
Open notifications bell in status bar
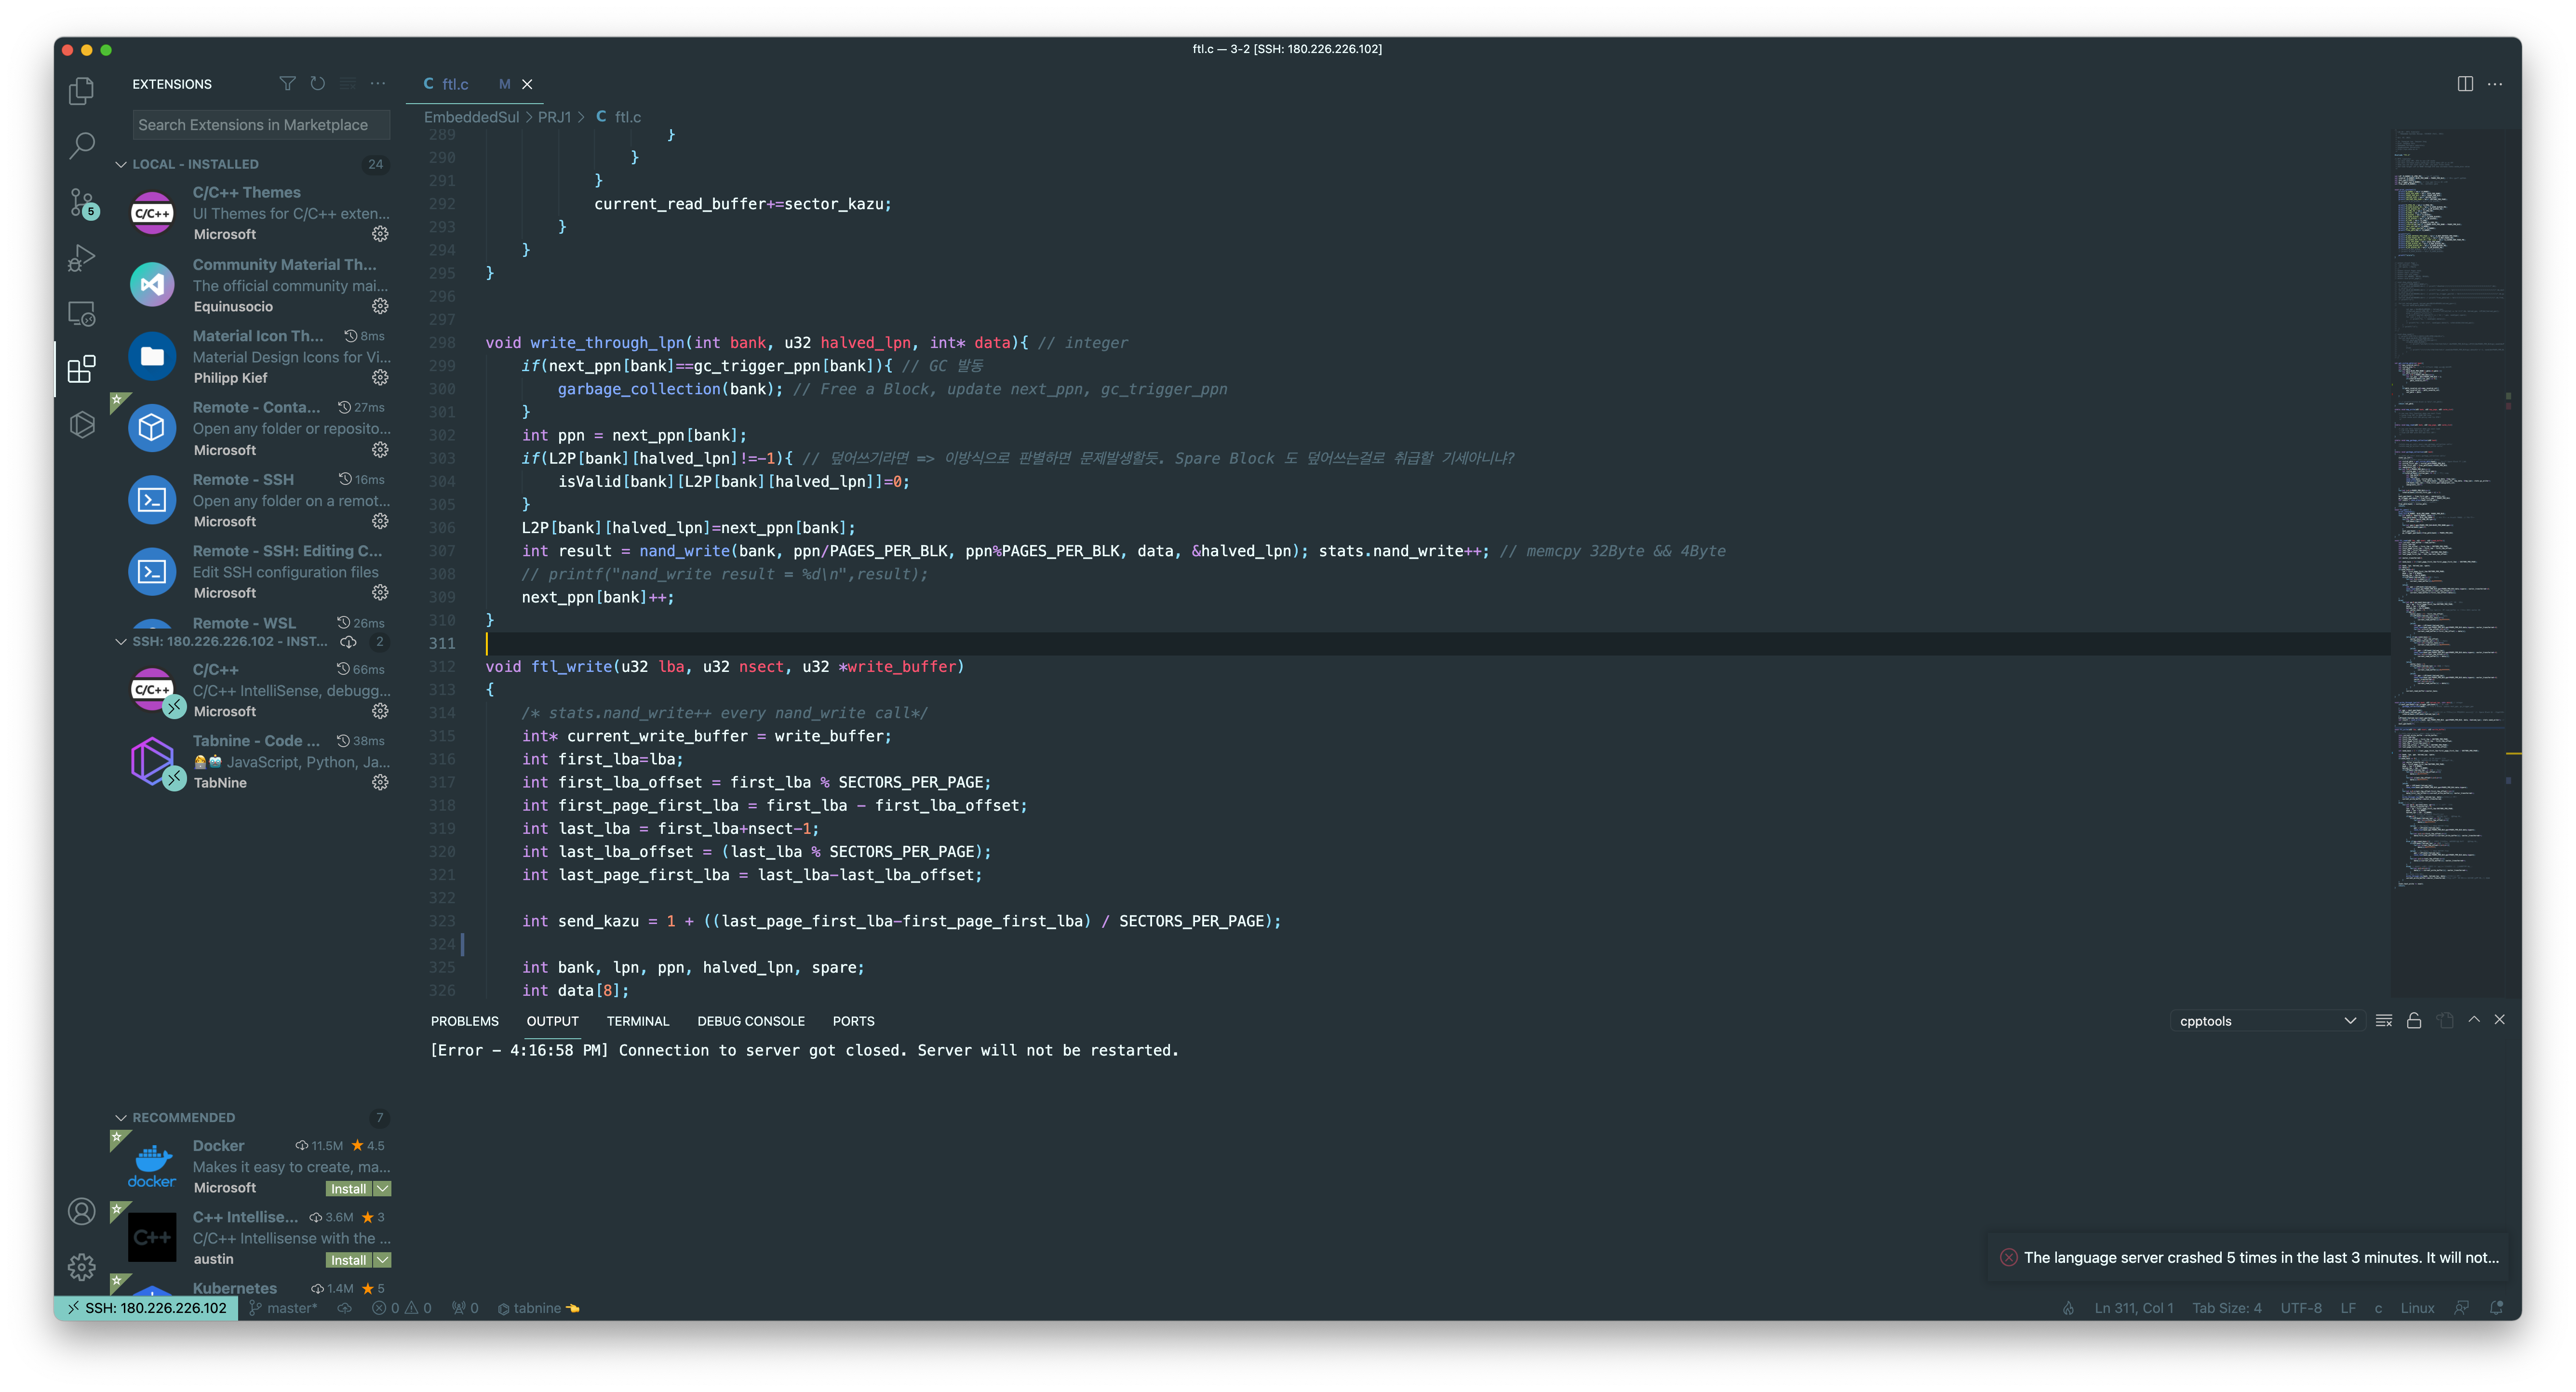[x=2496, y=1308]
